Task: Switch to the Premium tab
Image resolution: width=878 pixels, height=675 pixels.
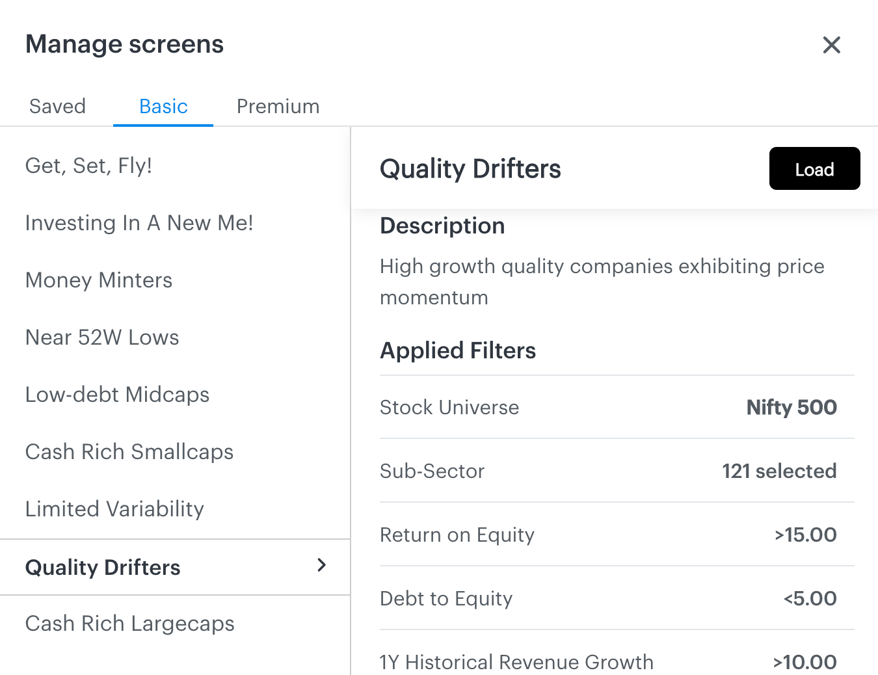Action: coord(278,106)
